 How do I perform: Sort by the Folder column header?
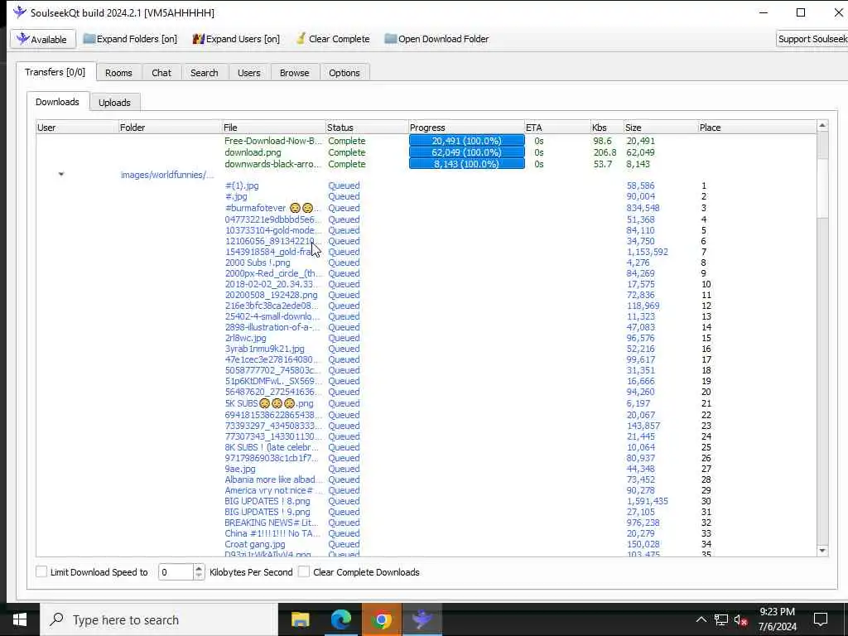point(171,128)
